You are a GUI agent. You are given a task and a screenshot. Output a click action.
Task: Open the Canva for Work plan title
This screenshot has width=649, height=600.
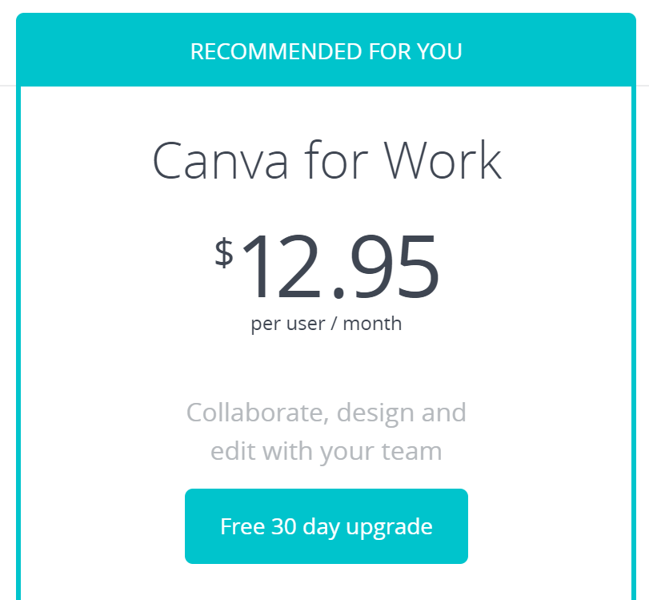(x=327, y=161)
